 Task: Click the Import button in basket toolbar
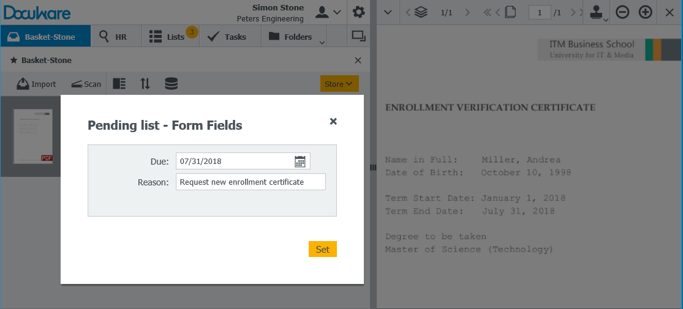click(x=36, y=84)
